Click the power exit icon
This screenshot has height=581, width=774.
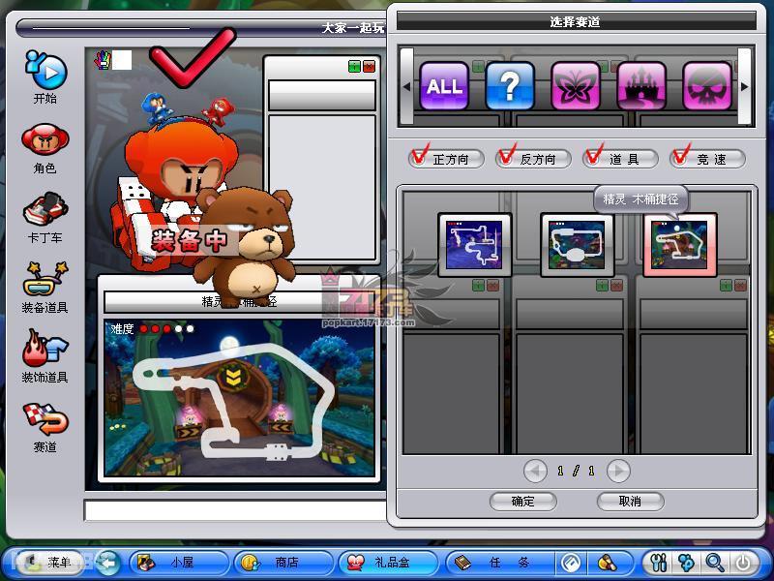[743, 563]
